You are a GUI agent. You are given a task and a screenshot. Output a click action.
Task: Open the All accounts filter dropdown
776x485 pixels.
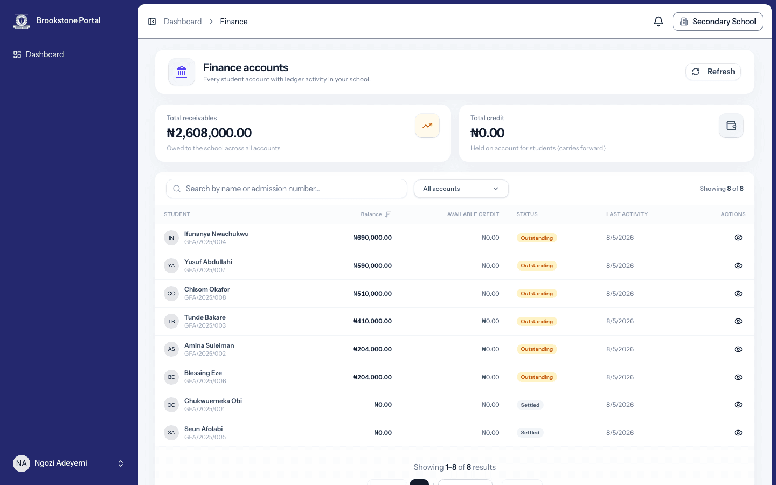coord(461,189)
